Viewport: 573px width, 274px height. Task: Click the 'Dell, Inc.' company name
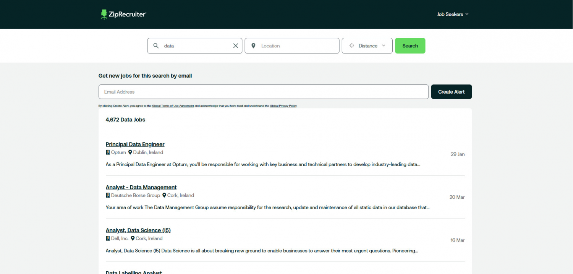(120, 238)
